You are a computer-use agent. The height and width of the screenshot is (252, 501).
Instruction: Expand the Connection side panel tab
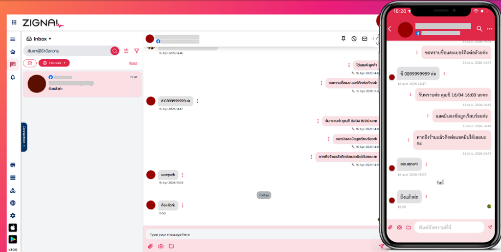point(24,137)
